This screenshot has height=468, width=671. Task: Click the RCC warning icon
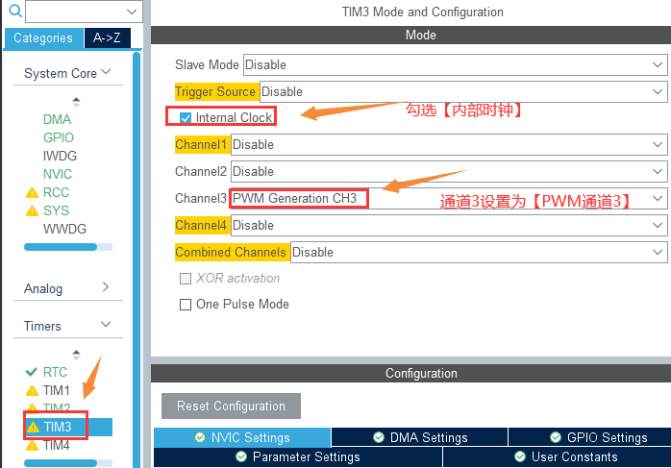(x=32, y=193)
